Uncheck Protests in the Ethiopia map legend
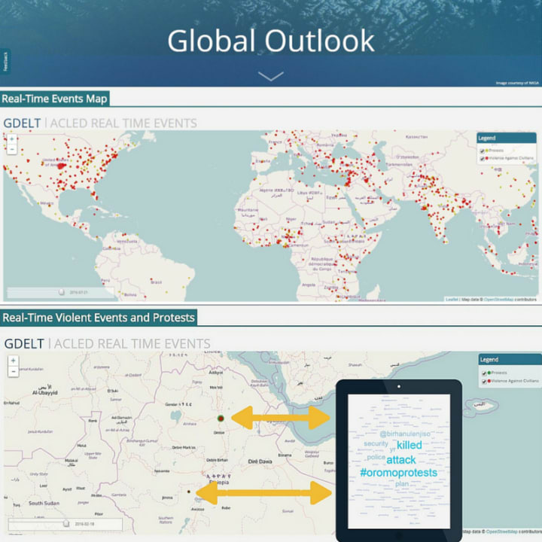 pos(484,373)
